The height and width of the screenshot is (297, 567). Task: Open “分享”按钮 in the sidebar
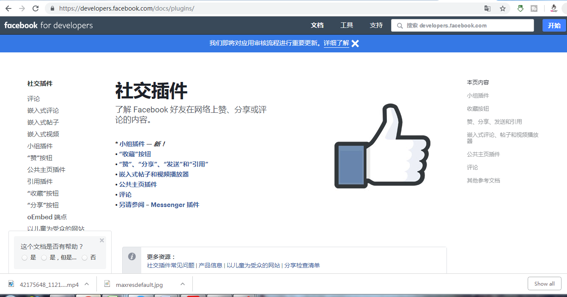pyautogui.click(x=43, y=205)
